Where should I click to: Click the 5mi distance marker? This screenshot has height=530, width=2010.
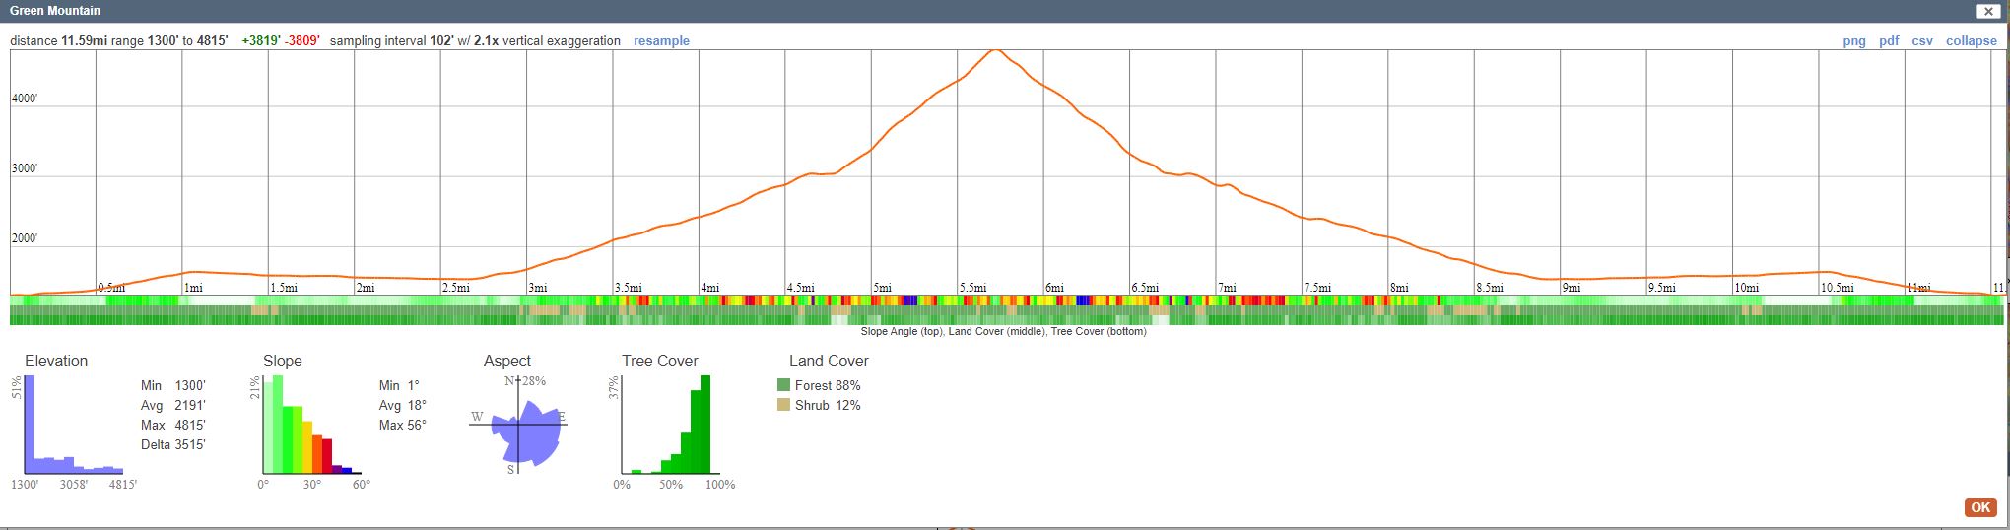(x=882, y=288)
